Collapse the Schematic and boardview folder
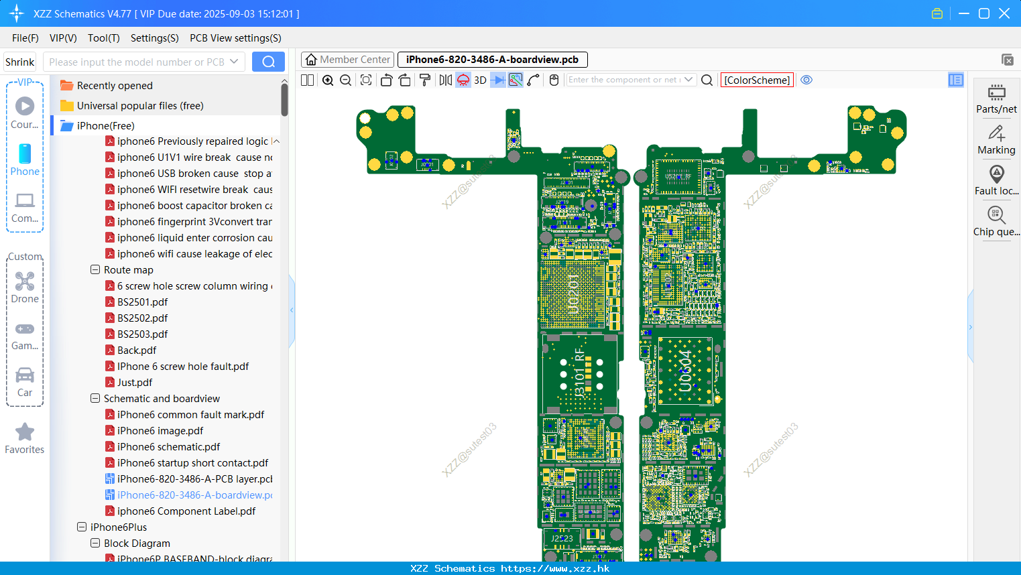Screen dimensions: 1021x575 95,398
